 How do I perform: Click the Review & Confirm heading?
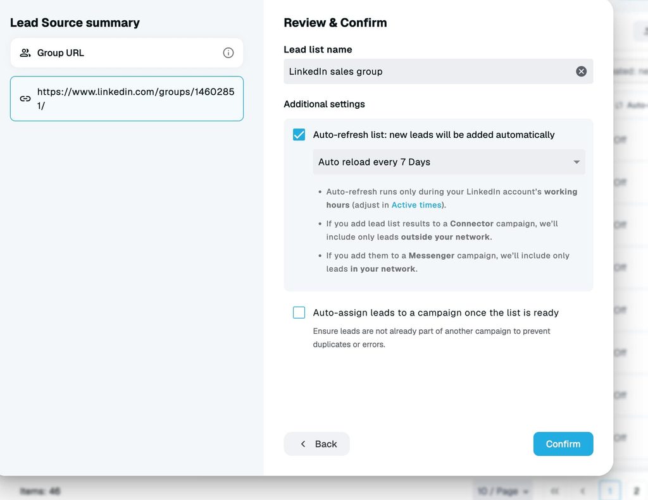(335, 23)
